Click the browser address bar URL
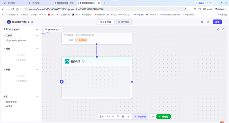 coord(66,9)
